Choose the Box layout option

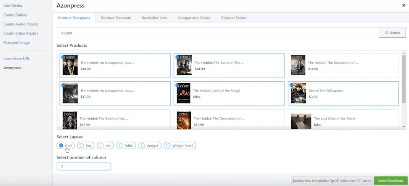tap(86, 146)
